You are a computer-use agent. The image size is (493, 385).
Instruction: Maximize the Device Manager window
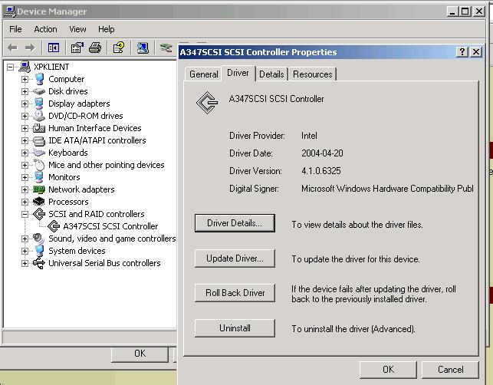465,12
